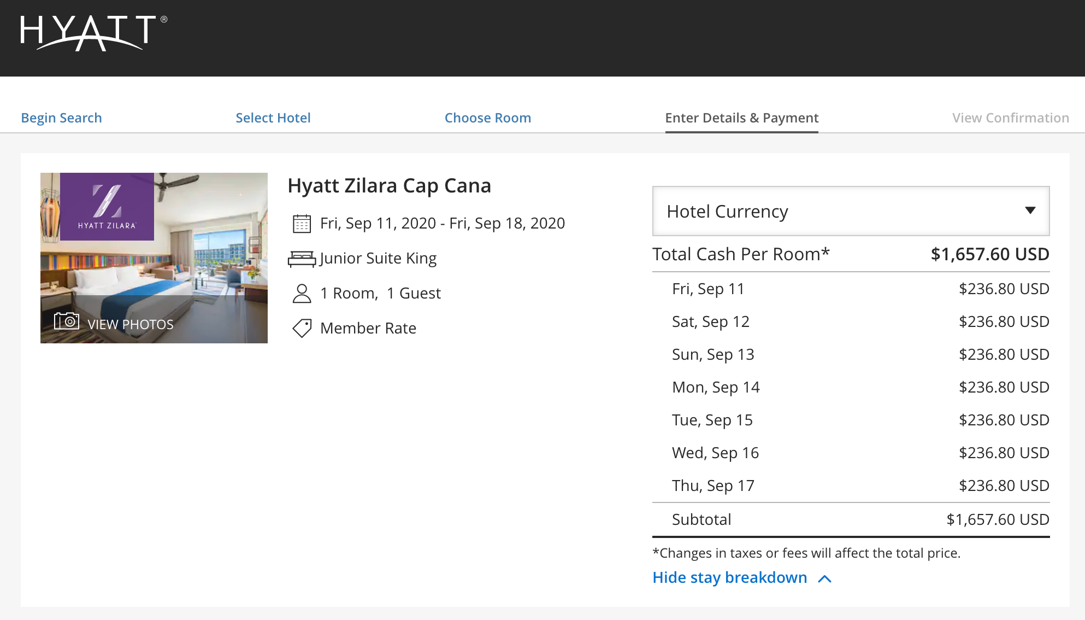Go to Begin Search step

click(61, 118)
